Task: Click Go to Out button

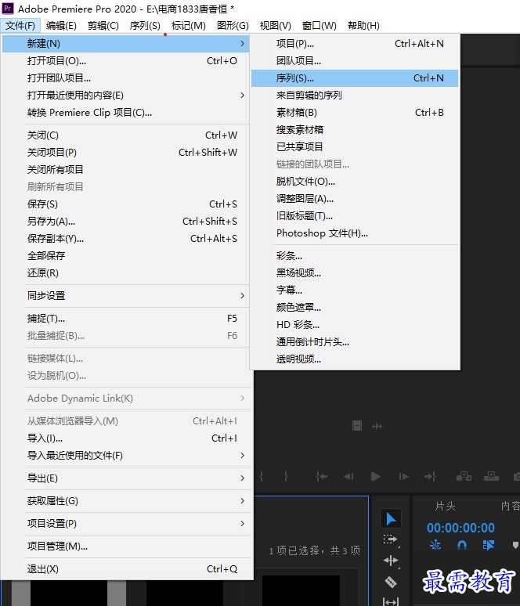Action: [x=430, y=477]
